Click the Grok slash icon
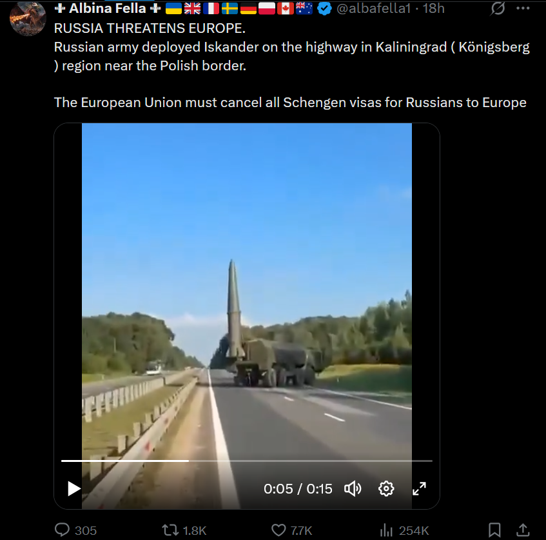This screenshot has height=540, width=546. [498, 8]
